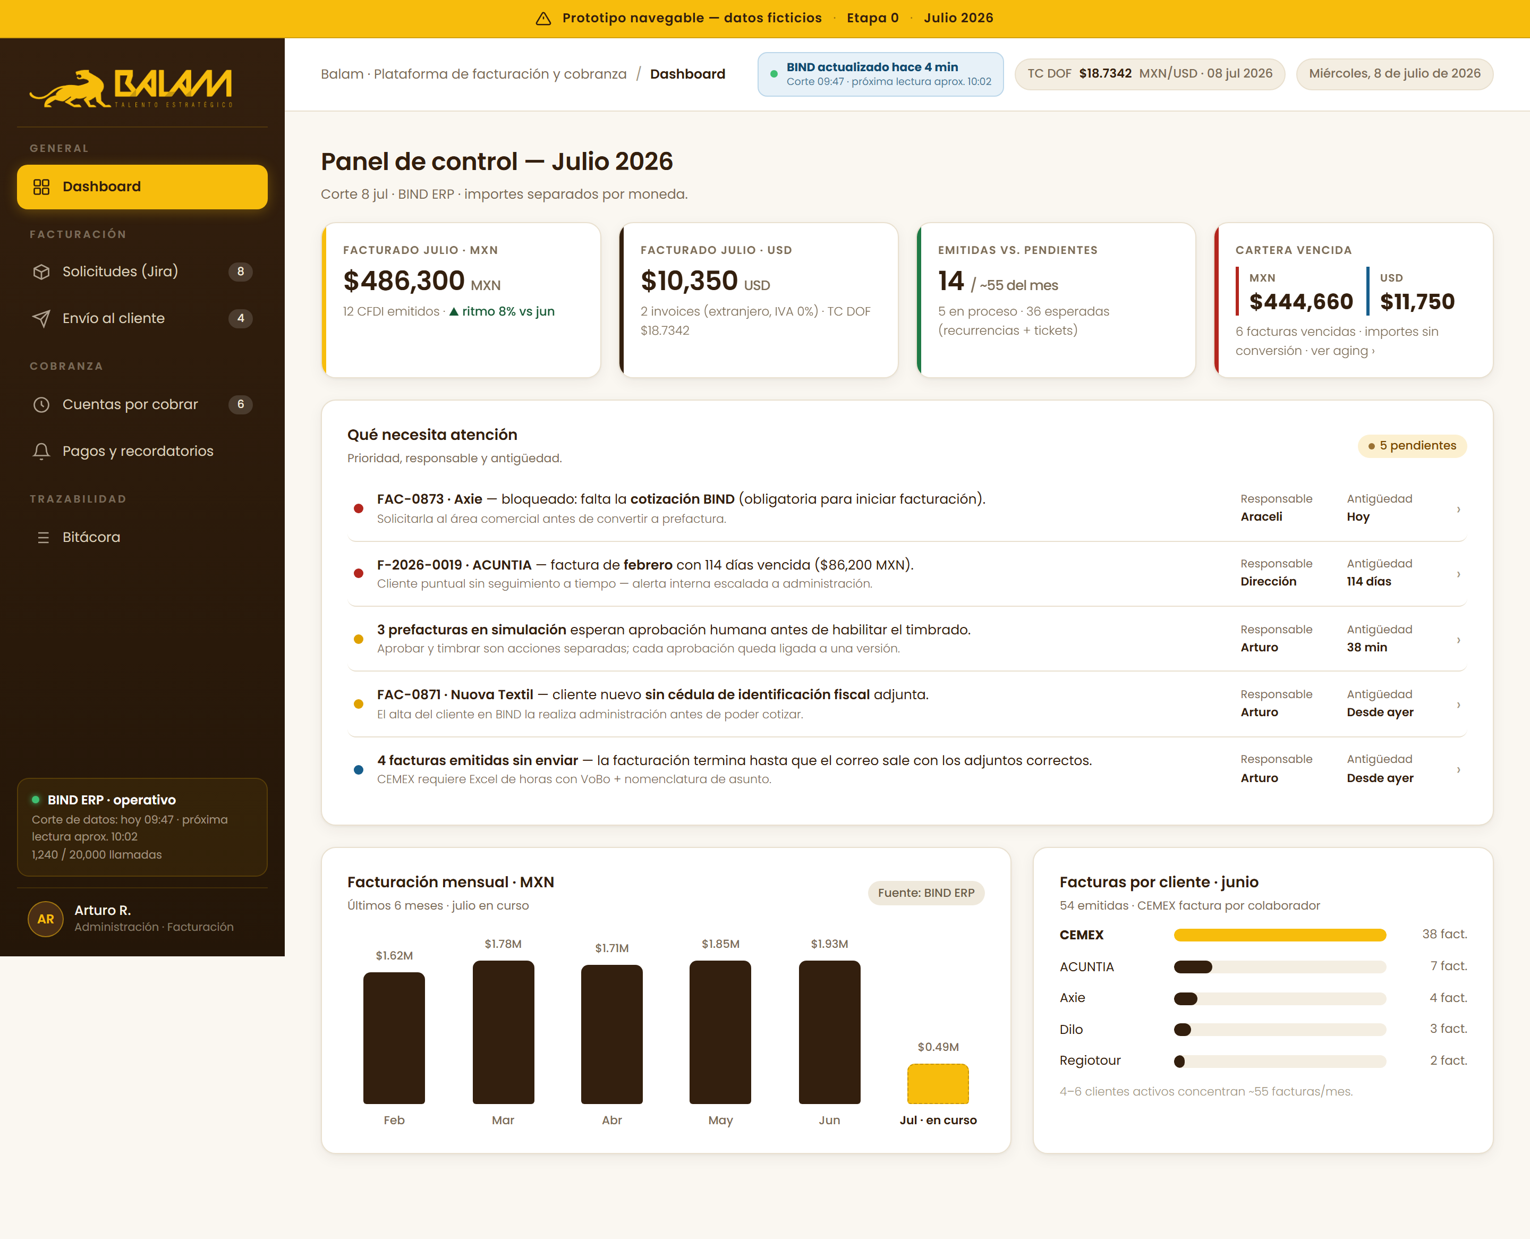Click the date pill 'Miércoles, 8 de julio de 2026'
1530x1239 pixels.
click(1395, 74)
